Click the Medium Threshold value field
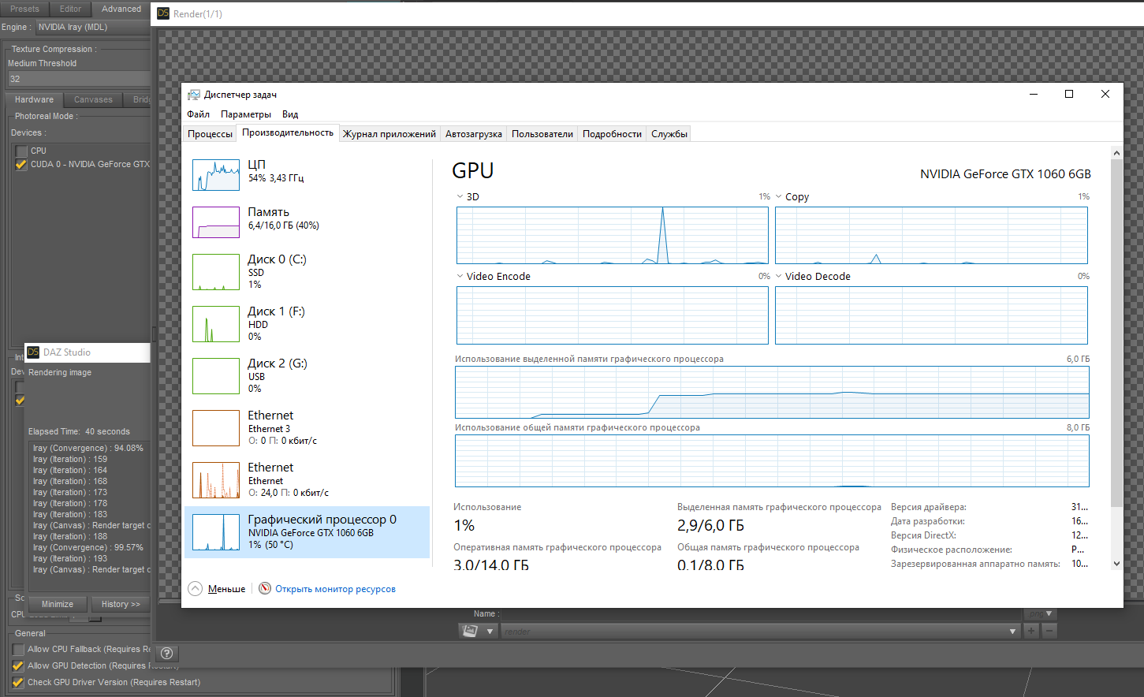The image size is (1144, 697). click(79, 79)
